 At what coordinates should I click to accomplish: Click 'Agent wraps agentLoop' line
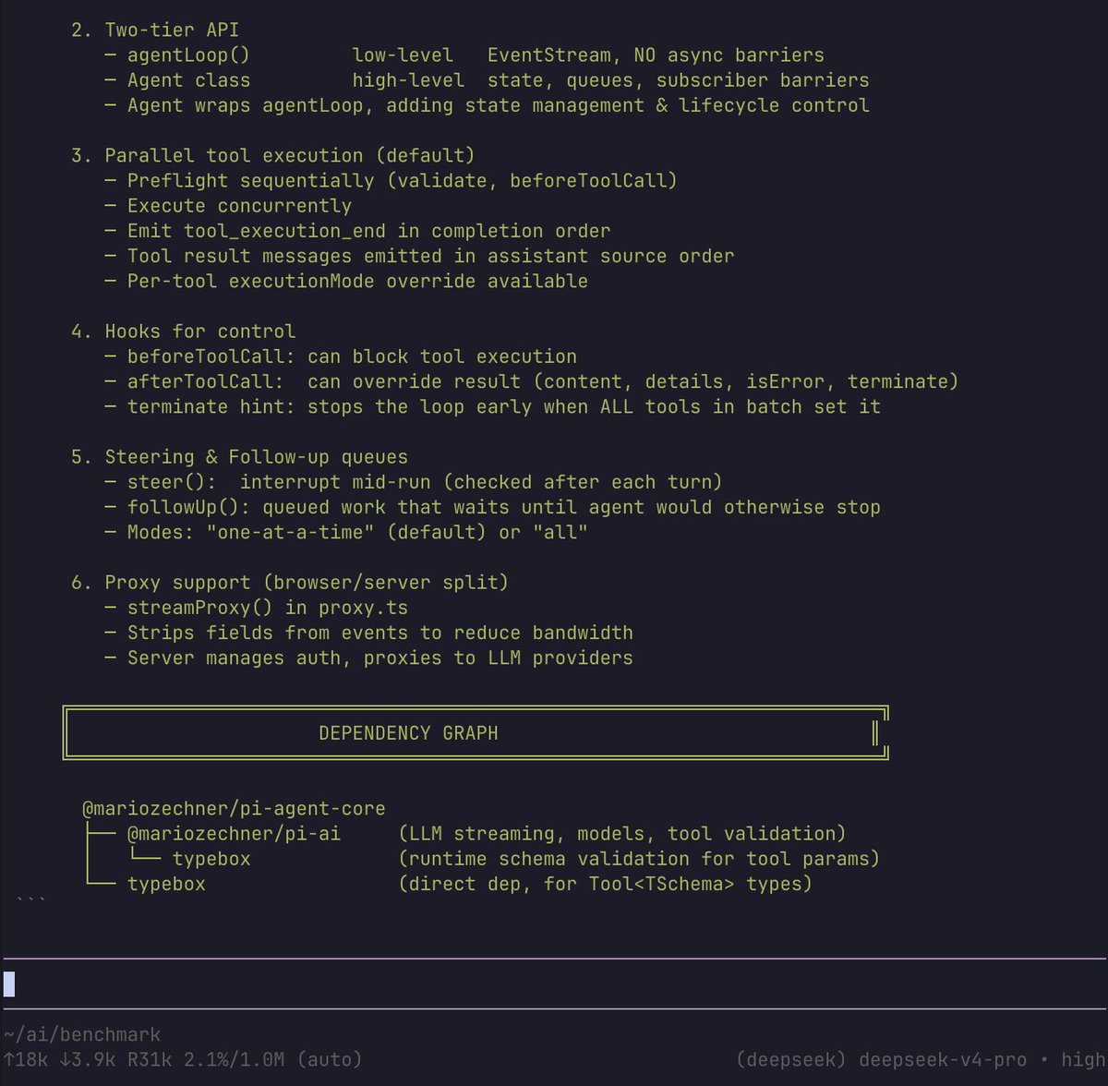486,105
